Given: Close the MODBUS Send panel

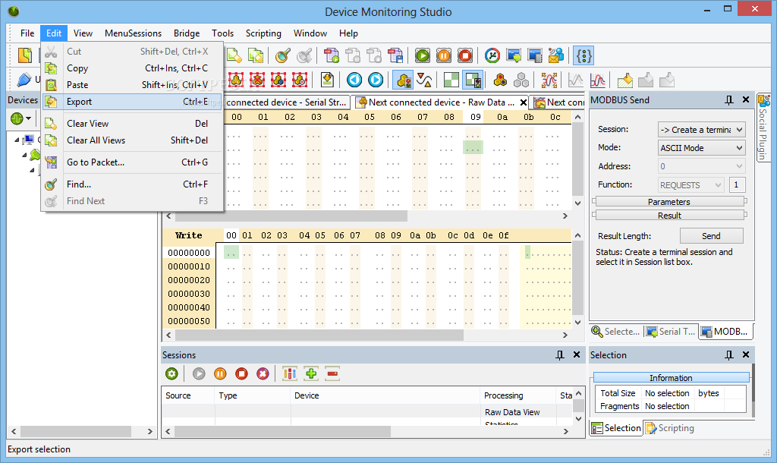Looking at the screenshot, I should tap(746, 99).
